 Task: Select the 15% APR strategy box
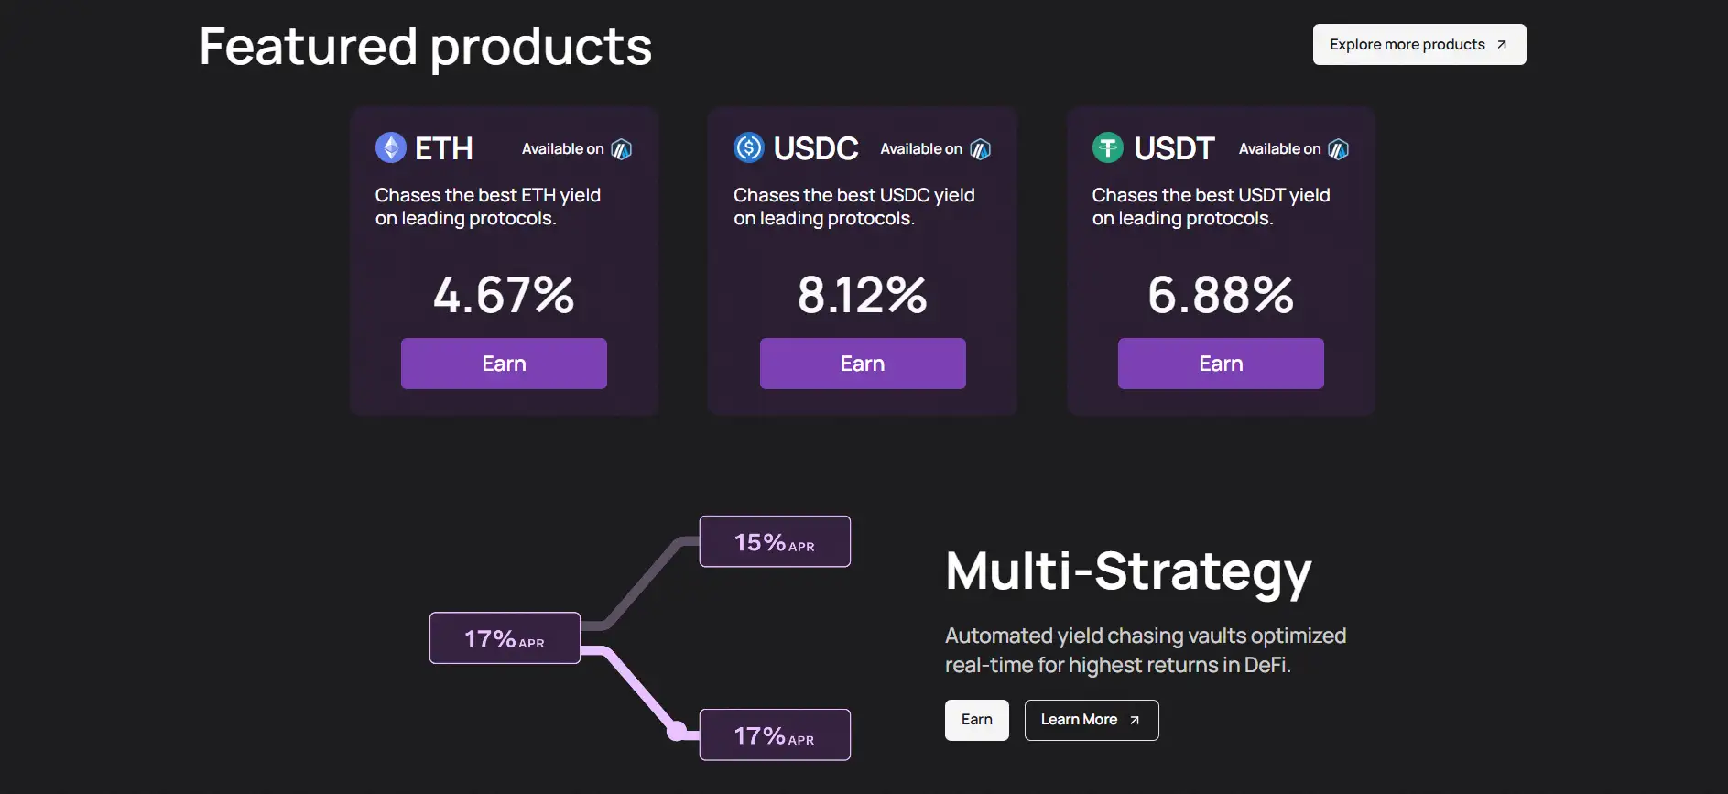point(775,542)
